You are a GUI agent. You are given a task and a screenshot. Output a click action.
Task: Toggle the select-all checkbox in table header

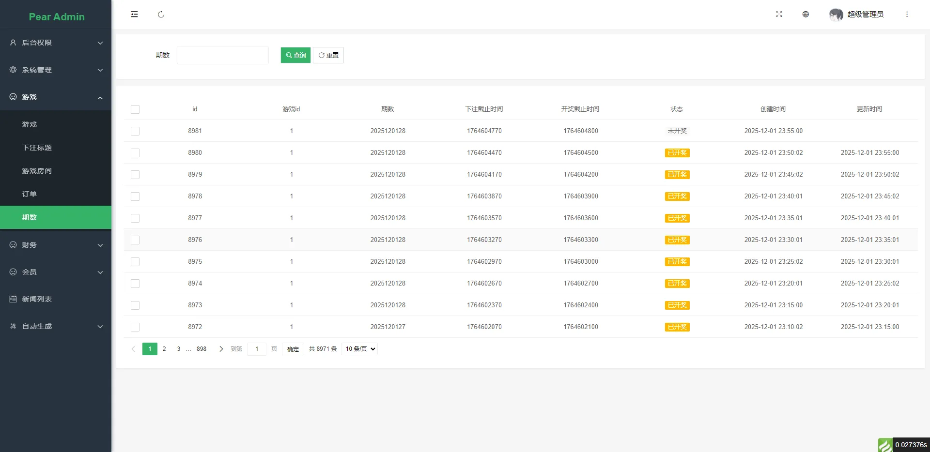pos(135,109)
